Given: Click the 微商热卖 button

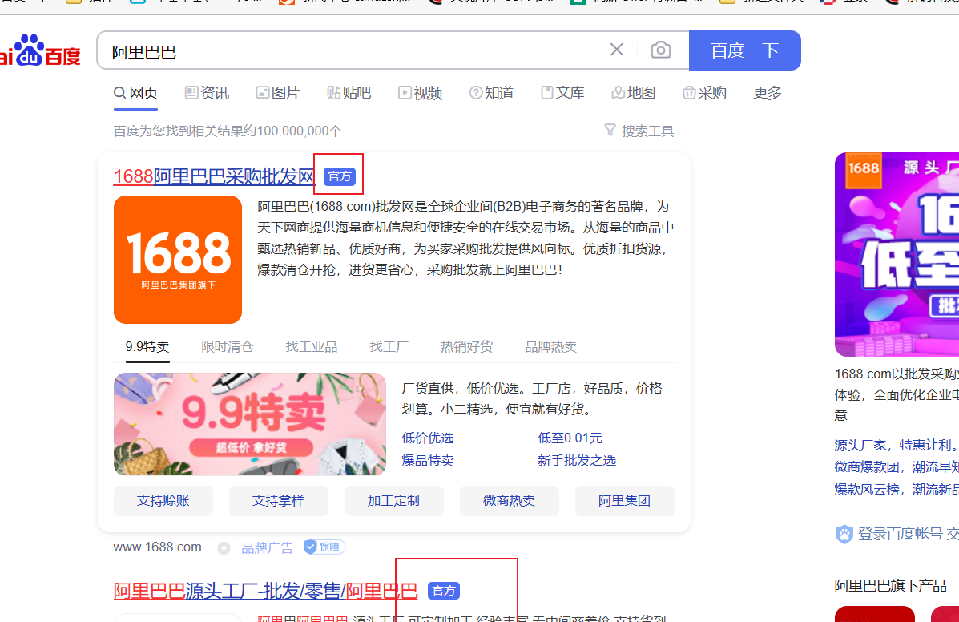Looking at the screenshot, I should point(509,501).
